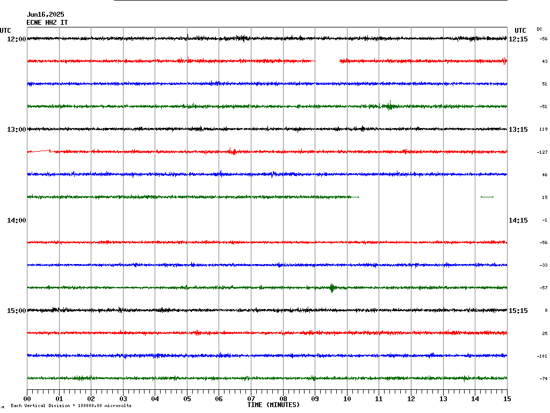The height and width of the screenshot is (413, 550).
Task: Select the 14:00 hour label
Action: tap(17, 220)
